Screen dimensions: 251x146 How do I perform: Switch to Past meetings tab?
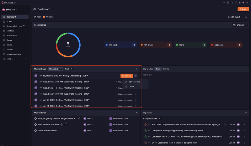[69, 69]
